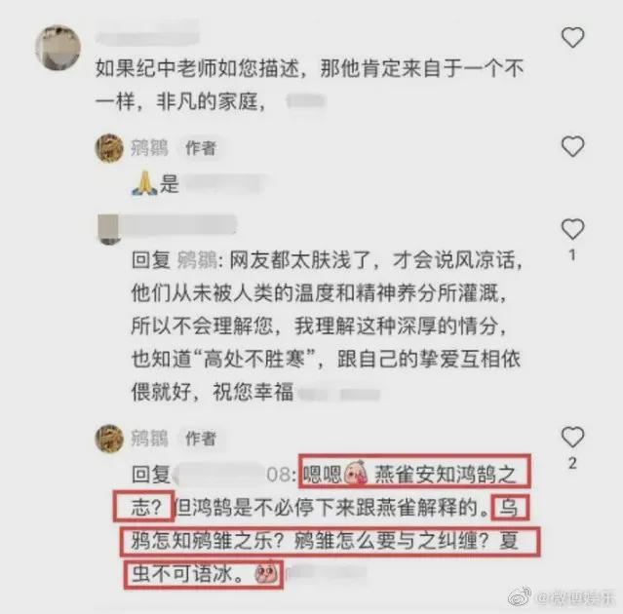Tap the like count "2"

572,463
